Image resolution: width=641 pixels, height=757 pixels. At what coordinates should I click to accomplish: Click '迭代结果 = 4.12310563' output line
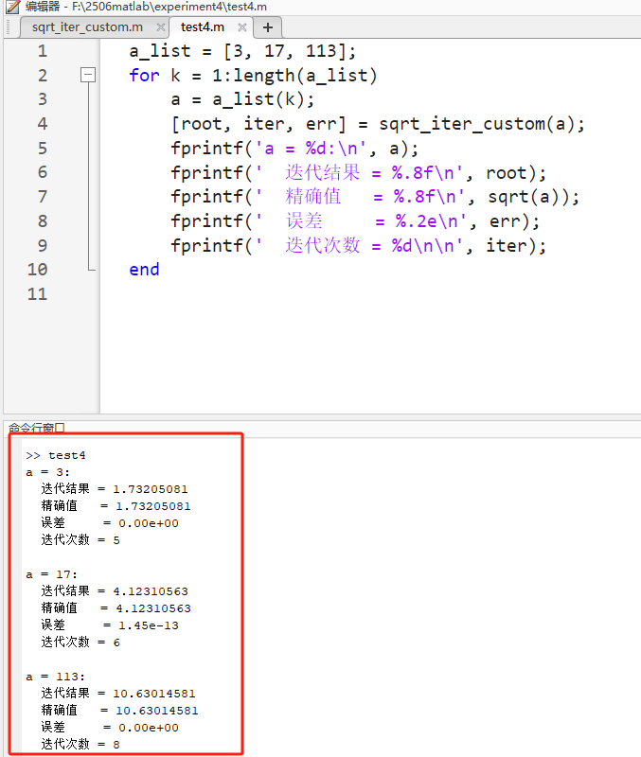pyautogui.click(x=114, y=590)
